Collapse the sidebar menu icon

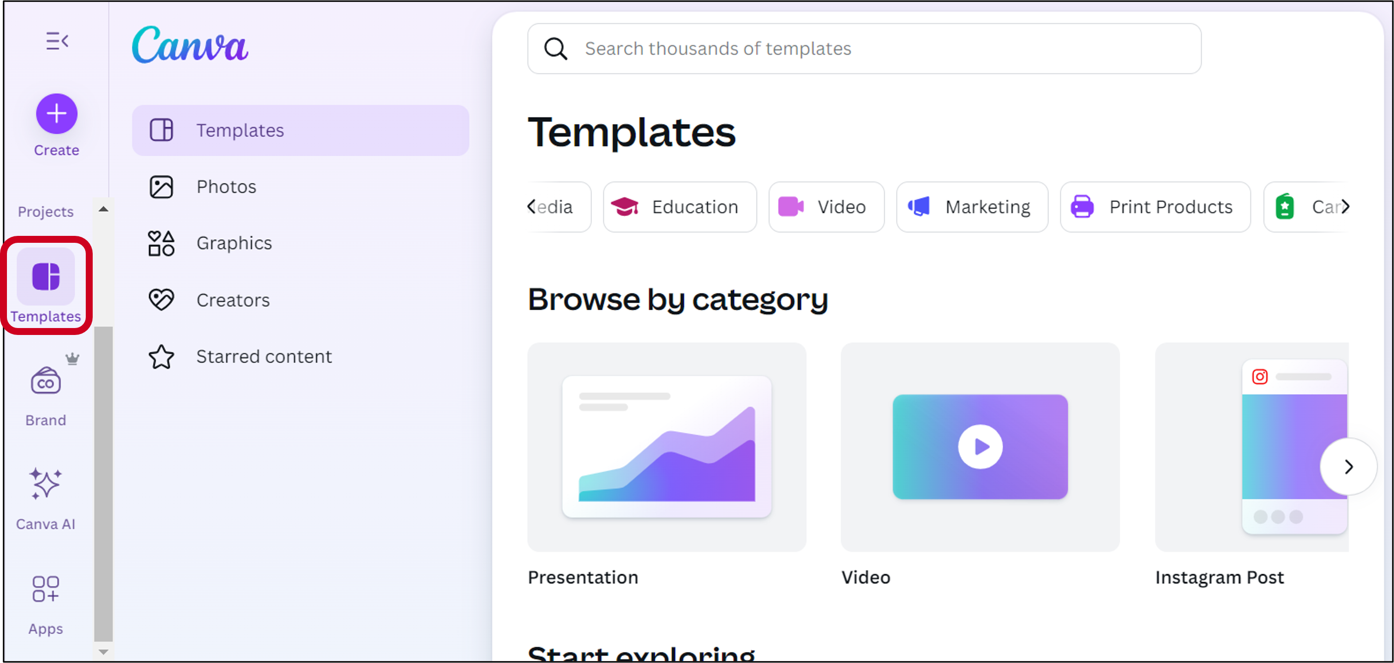tap(57, 41)
